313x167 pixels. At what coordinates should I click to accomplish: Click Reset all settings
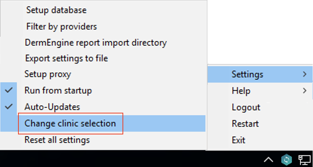click(x=57, y=140)
